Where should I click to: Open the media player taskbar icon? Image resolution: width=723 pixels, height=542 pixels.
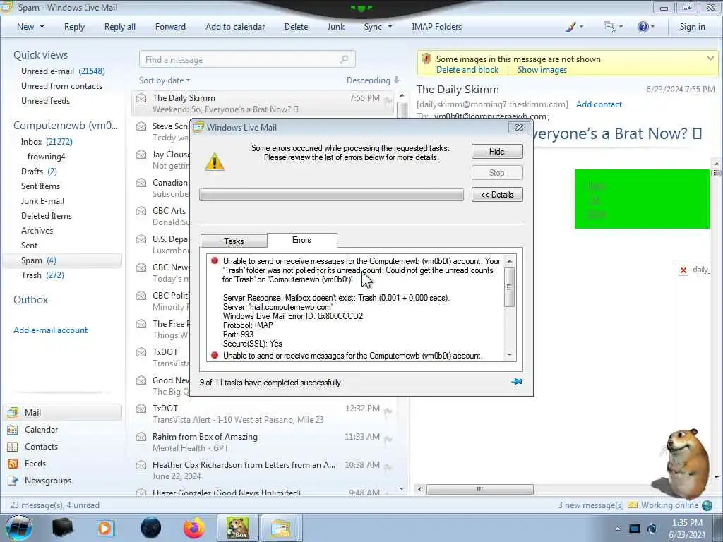[105, 528]
